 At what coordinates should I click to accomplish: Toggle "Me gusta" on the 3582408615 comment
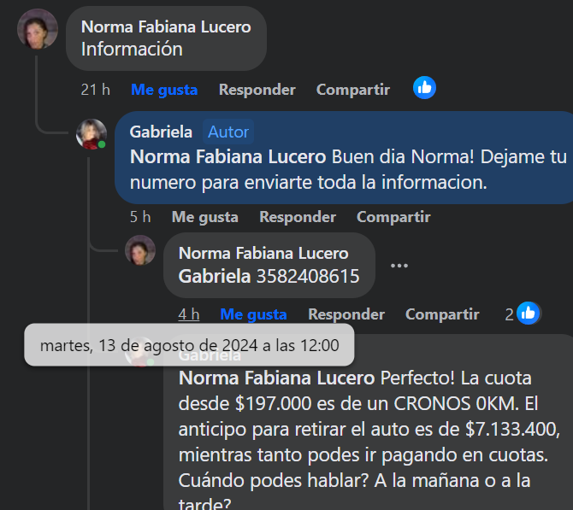[x=253, y=314]
